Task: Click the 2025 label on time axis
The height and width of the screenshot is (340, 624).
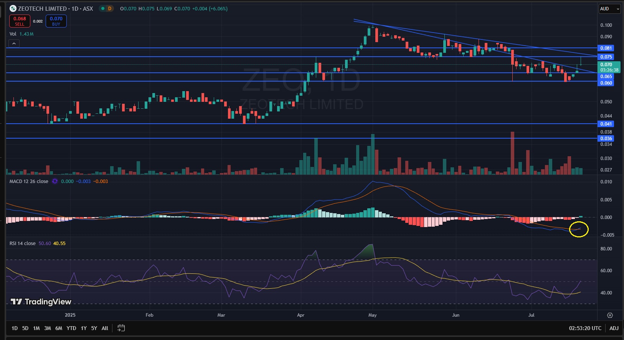Action: coord(70,315)
